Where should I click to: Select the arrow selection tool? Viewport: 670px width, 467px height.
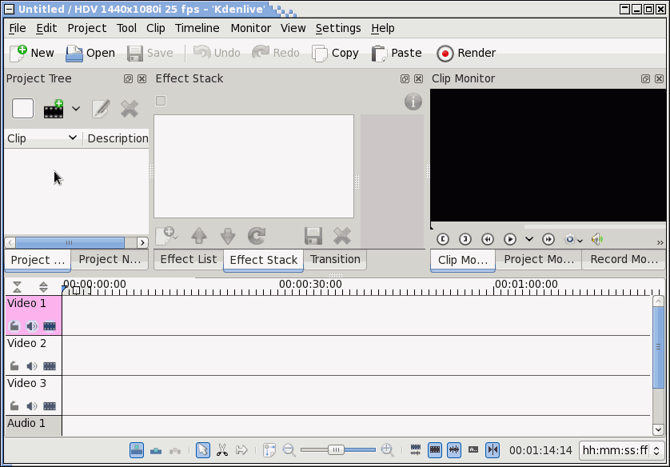[x=203, y=450]
